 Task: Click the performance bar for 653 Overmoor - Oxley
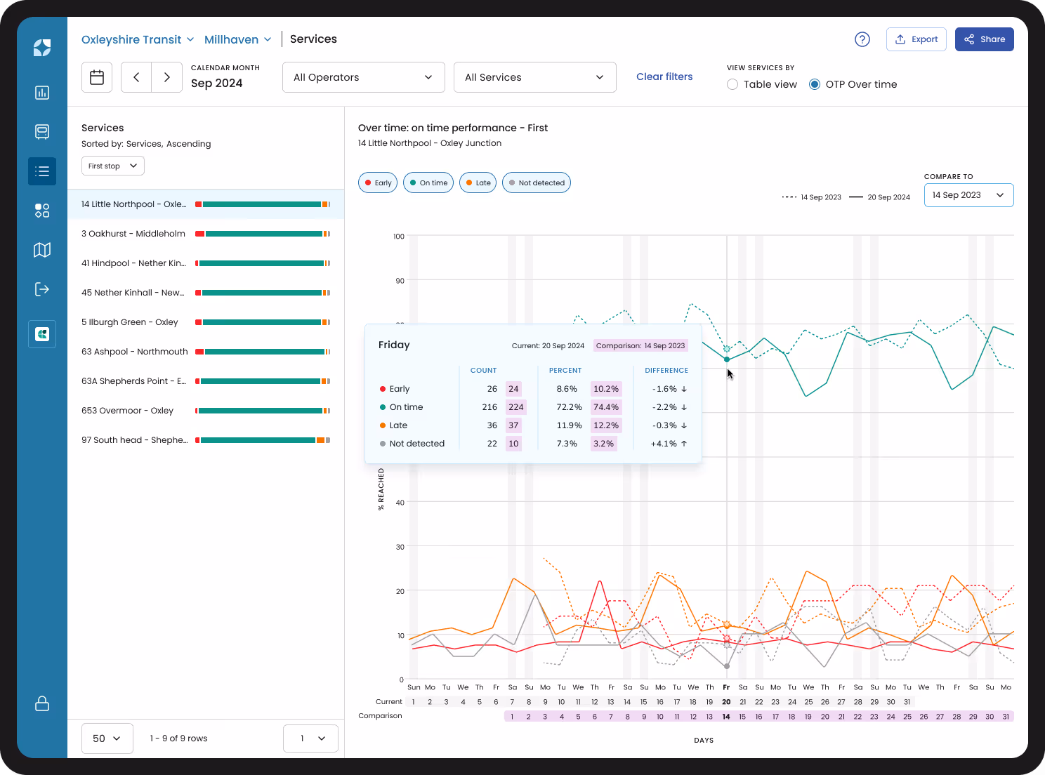click(262, 410)
